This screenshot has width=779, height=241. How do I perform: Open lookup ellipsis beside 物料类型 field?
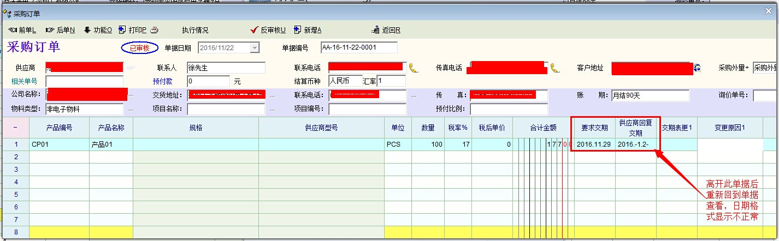pos(131,109)
